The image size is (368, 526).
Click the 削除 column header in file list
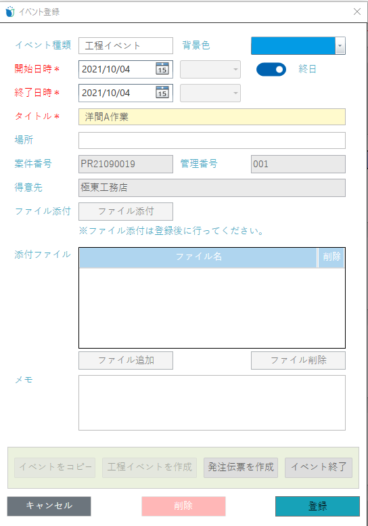(331, 257)
